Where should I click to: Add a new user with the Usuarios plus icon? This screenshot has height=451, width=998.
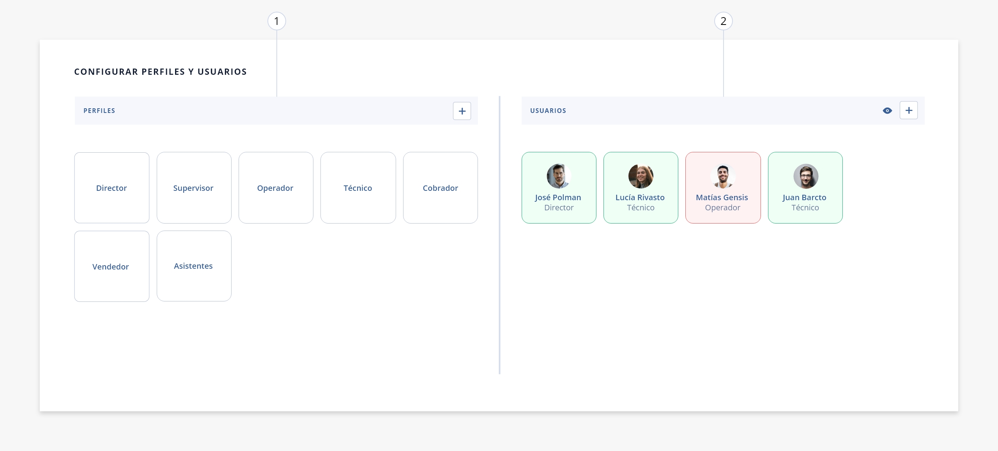coord(909,110)
